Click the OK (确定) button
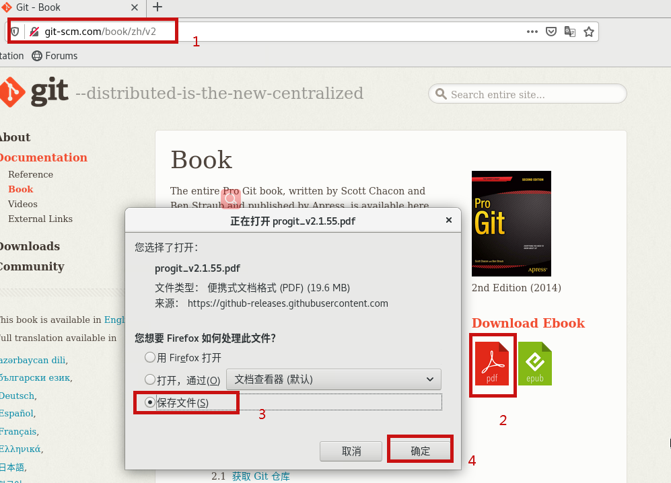 pos(420,451)
